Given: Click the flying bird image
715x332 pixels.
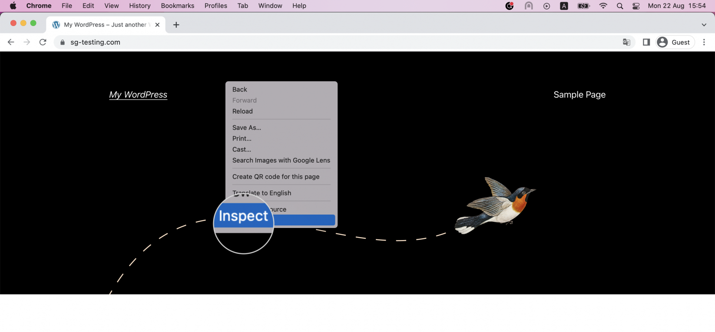Looking at the screenshot, I should [x=495, y=205].
